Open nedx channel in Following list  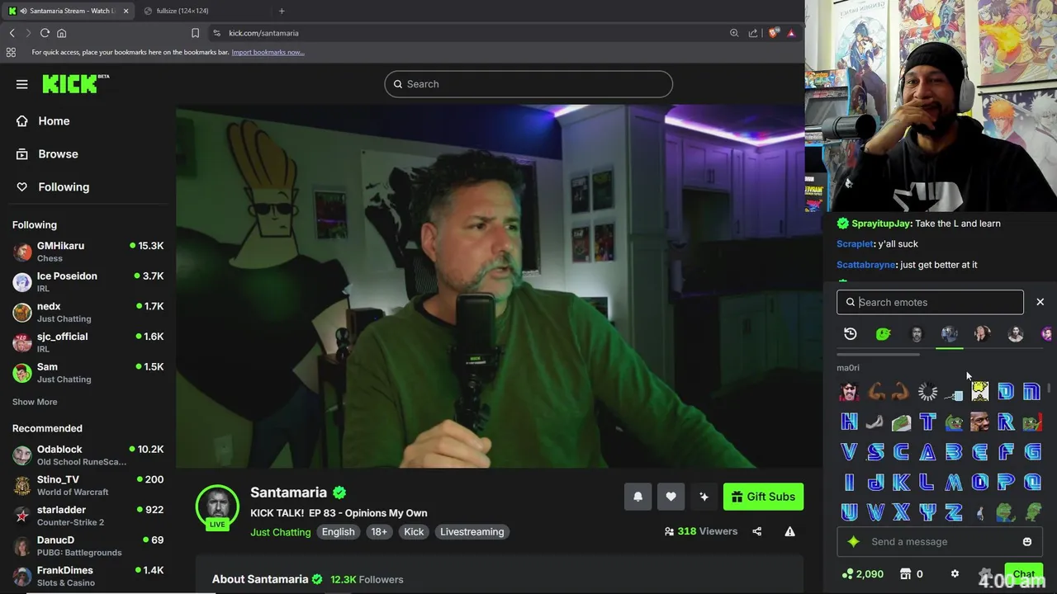click(x=88, y=312)
